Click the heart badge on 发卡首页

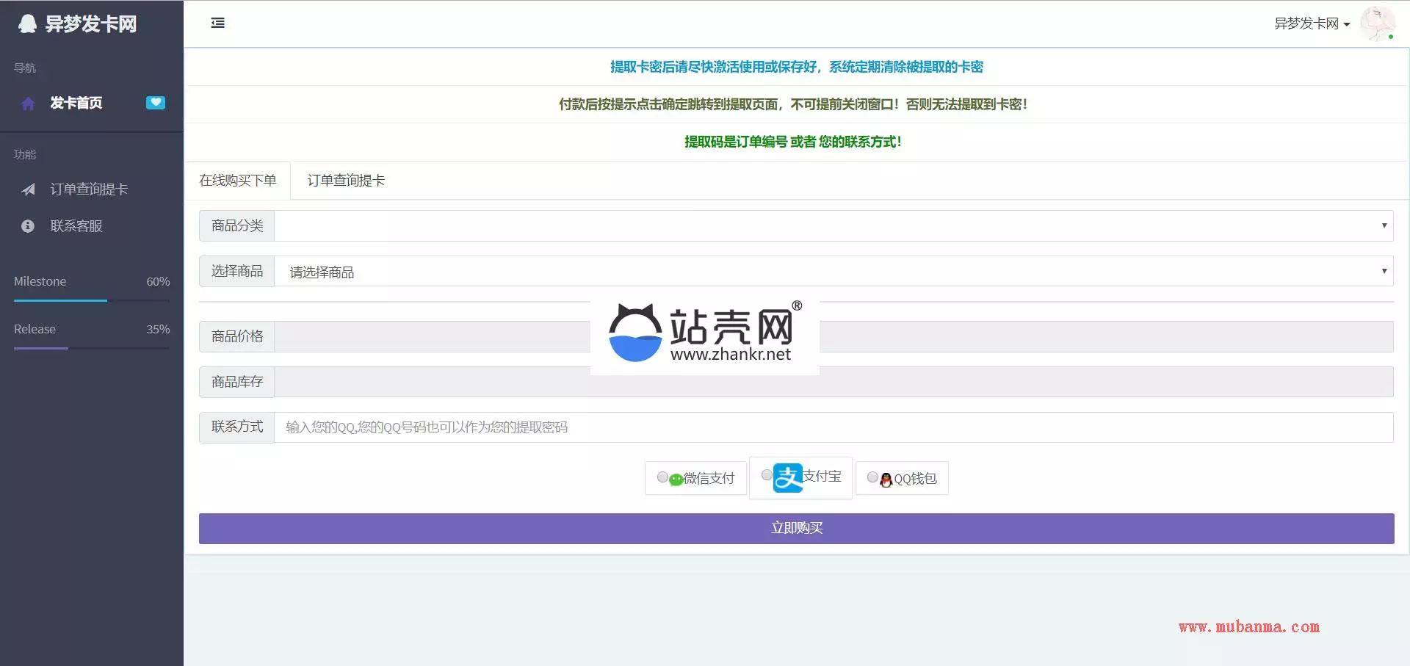click(155, 103)
